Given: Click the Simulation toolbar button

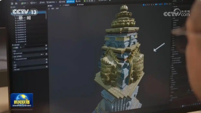Looking at the screenshot, I should point(78,1).
